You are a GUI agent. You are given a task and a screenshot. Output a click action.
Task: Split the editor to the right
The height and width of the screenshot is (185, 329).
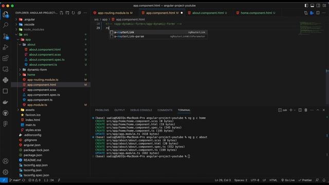318,13
